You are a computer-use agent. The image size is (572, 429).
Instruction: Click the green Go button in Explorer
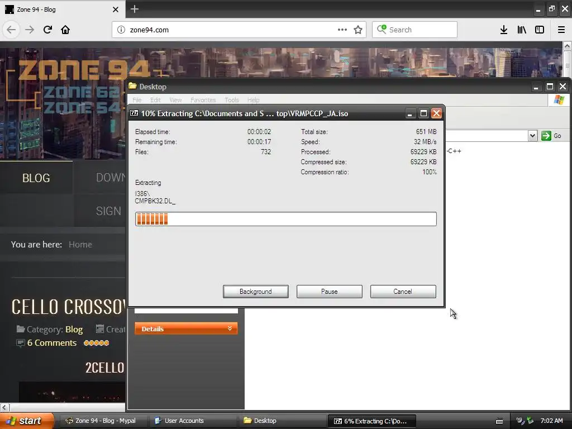552,136
